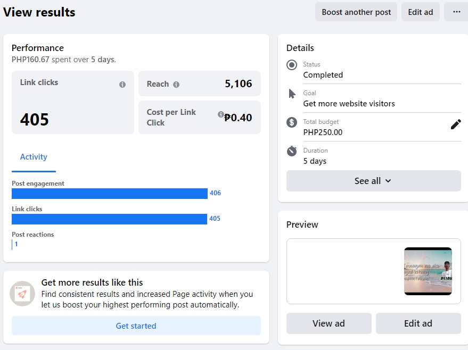Click the Completed status circle icon

coord(292,65)
